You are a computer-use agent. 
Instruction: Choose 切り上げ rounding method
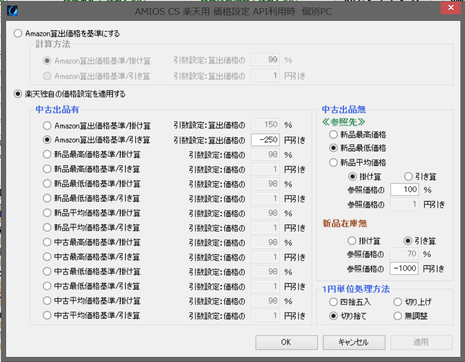pyautogui.click(x=398, y=302)
